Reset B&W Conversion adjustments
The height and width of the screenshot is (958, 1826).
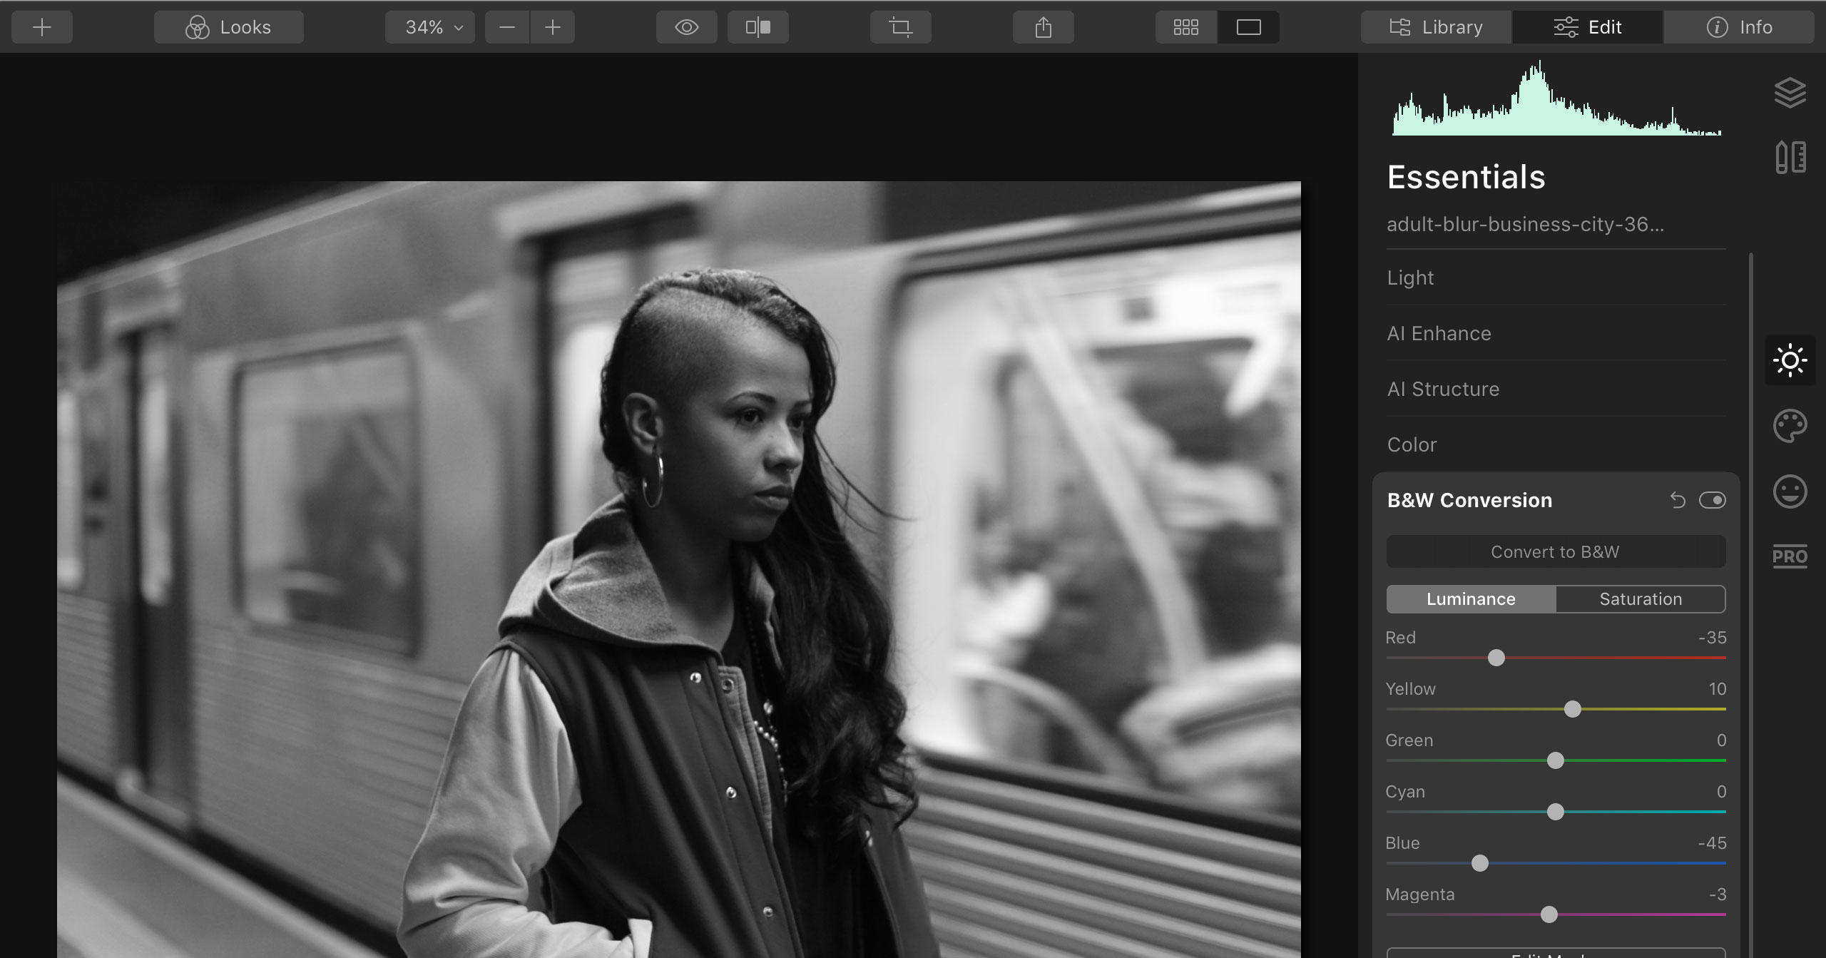[1677, 500]
